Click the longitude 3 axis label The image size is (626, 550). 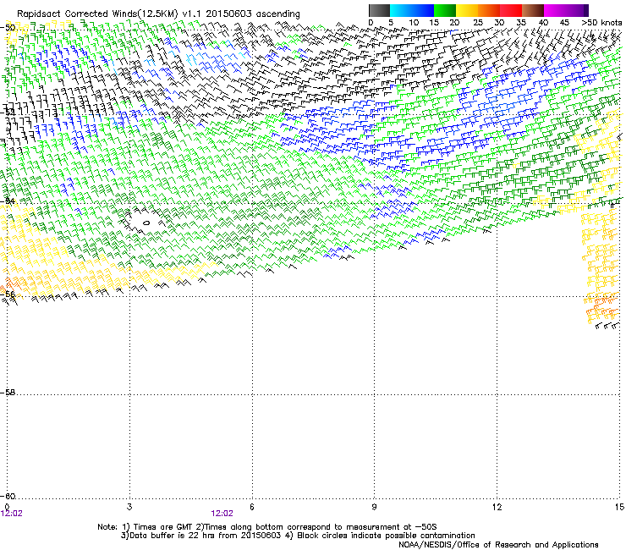coord(129,507)
